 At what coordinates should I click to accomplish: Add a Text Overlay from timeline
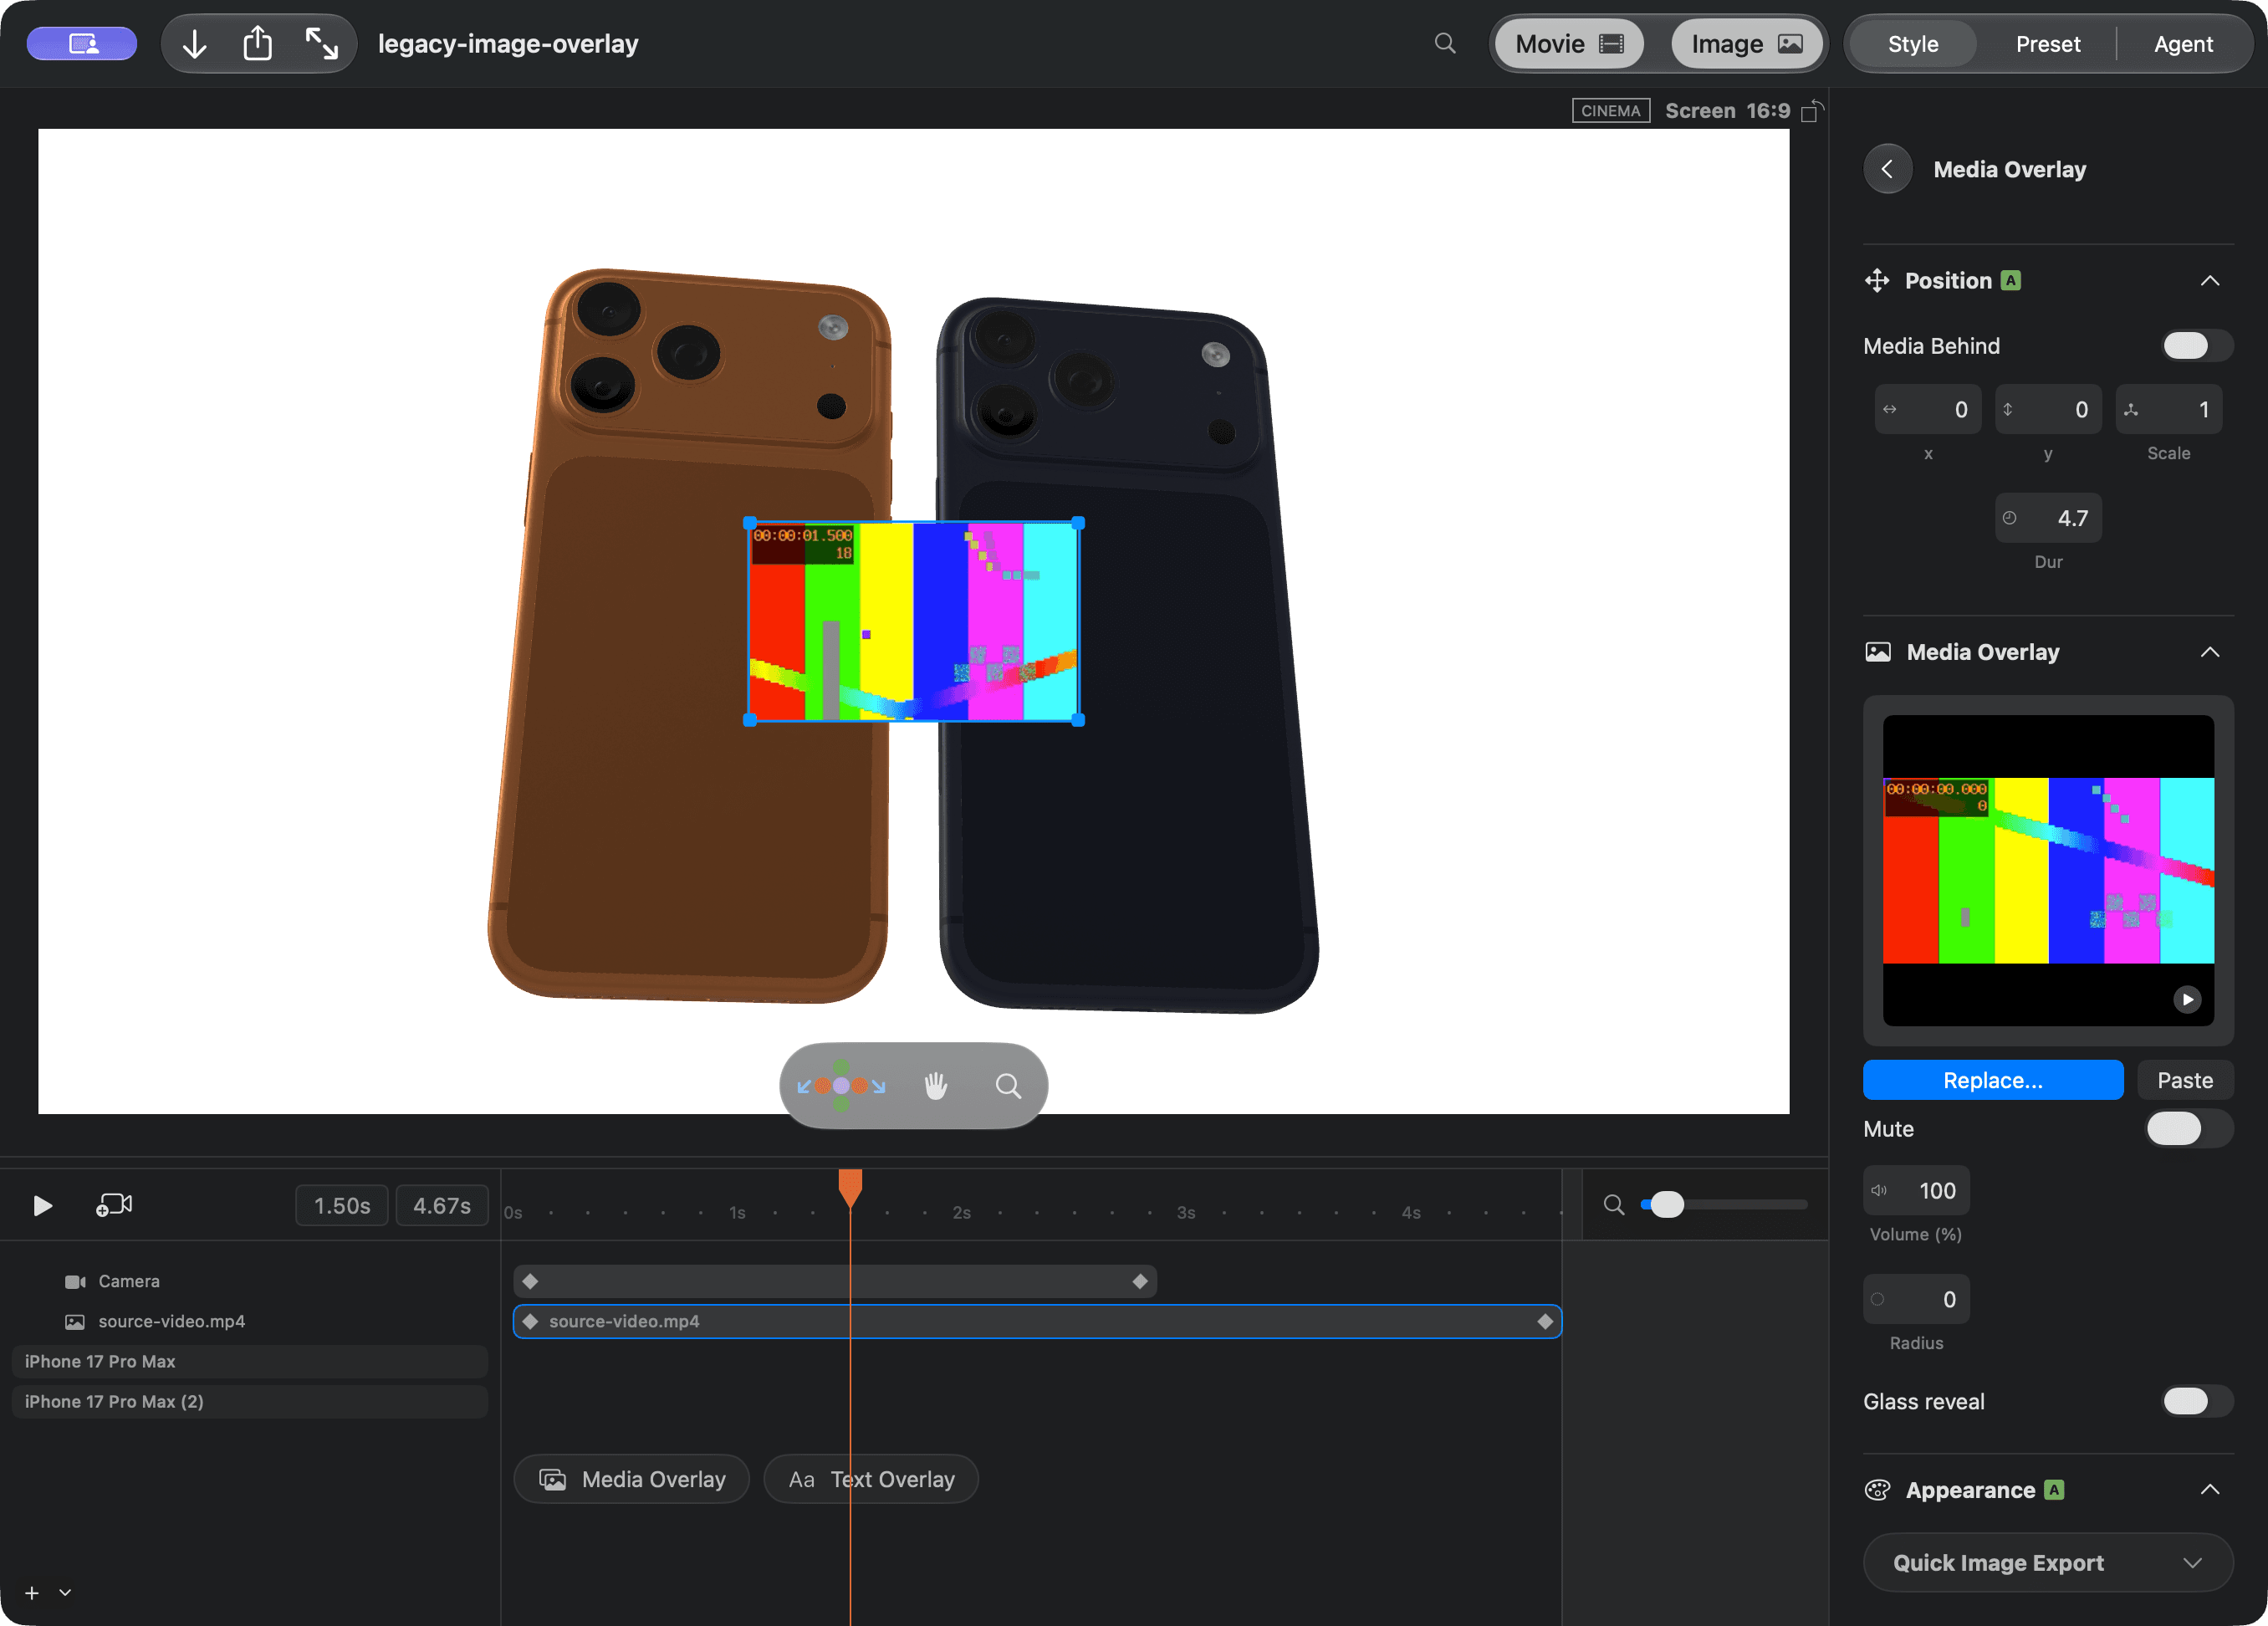pyautogui.click(x=870, y=1479)
